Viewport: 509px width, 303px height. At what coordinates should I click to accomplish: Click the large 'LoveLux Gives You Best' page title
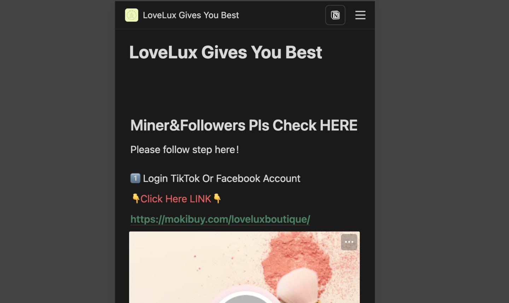[226, 52]
